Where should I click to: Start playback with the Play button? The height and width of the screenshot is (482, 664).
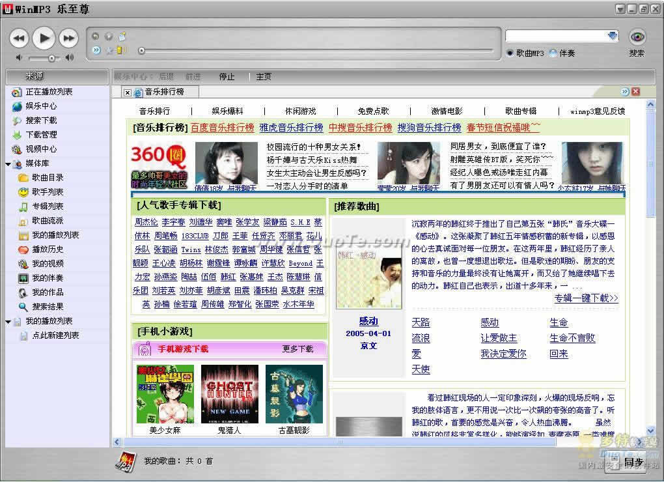tap(44, 38)
